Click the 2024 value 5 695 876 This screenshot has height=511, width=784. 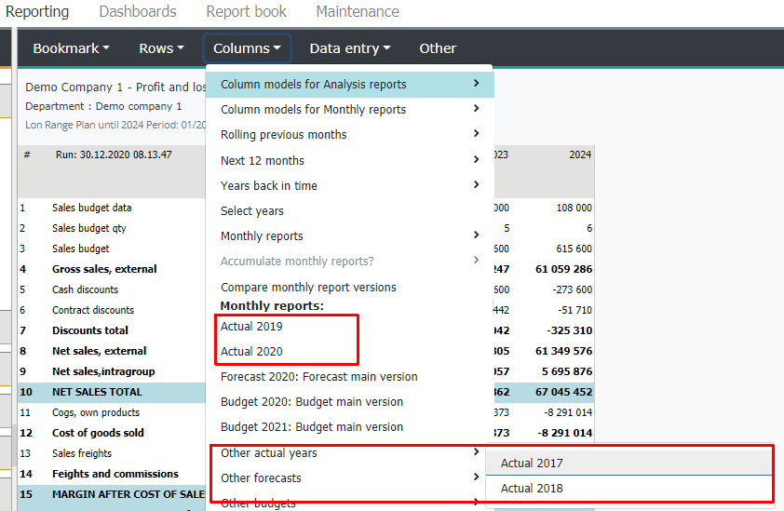click(x=566, y=371)
